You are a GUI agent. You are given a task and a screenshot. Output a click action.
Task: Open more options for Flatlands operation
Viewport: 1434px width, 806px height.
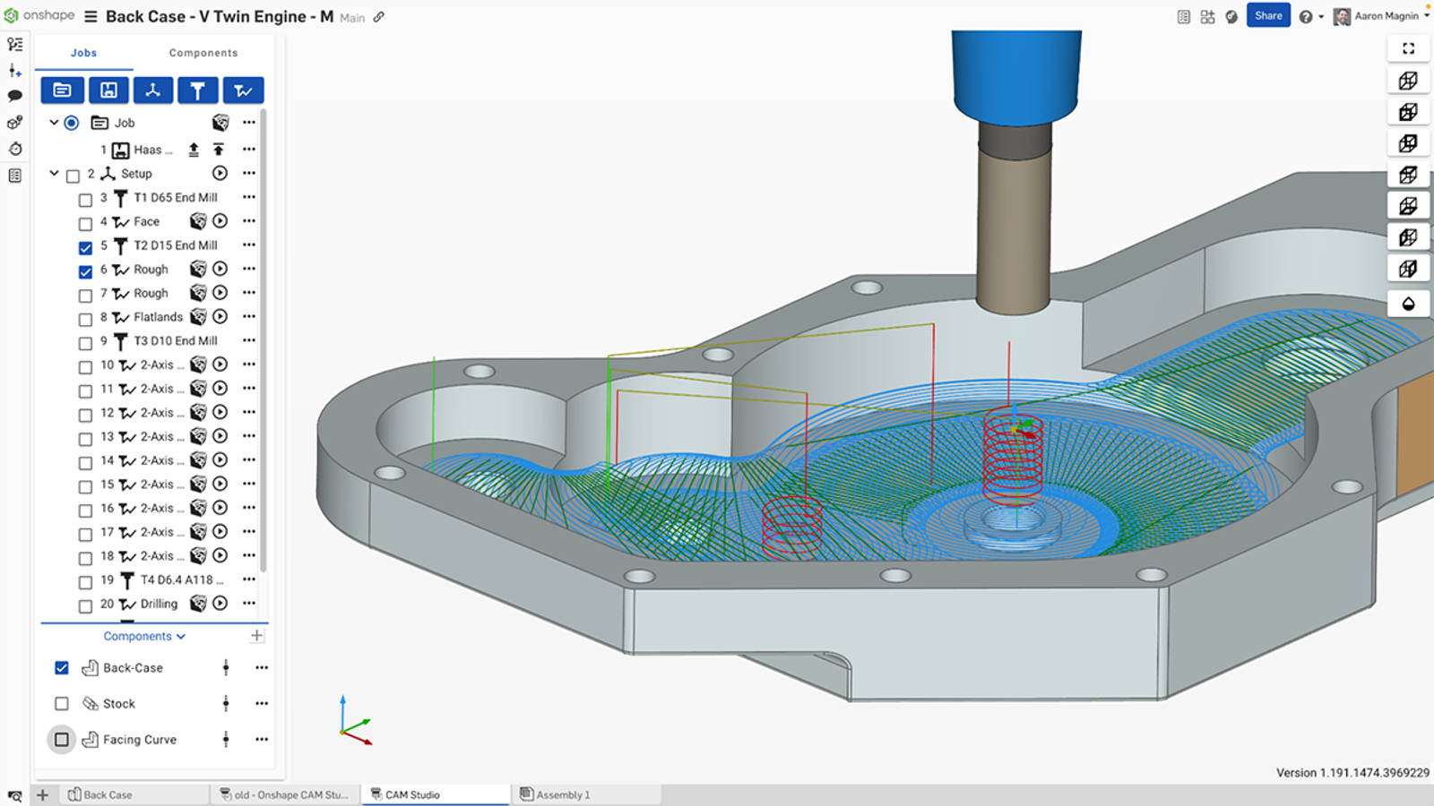[x=249, y=316]
